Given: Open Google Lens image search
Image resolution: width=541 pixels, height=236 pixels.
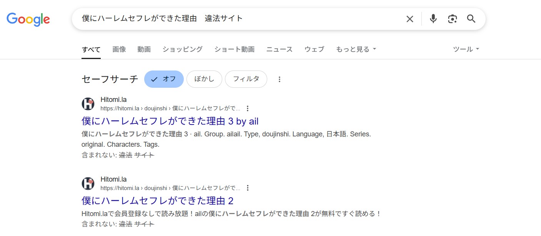Looking at the screenshot, I should tap(452, 18).
